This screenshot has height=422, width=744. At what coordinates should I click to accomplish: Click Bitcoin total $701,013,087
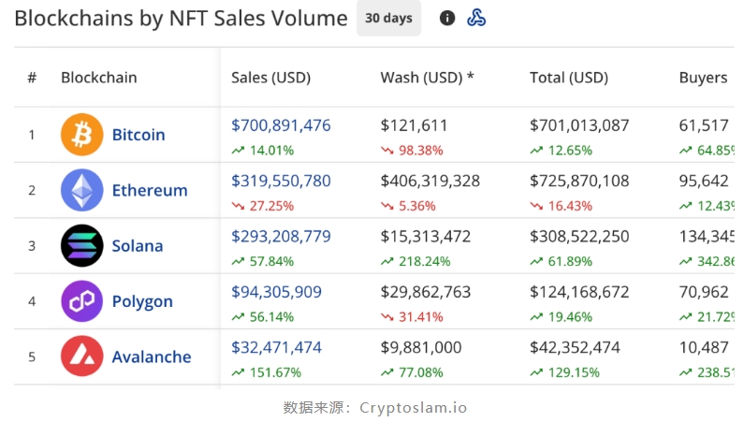pyautogui.click(x=579, y=125)
